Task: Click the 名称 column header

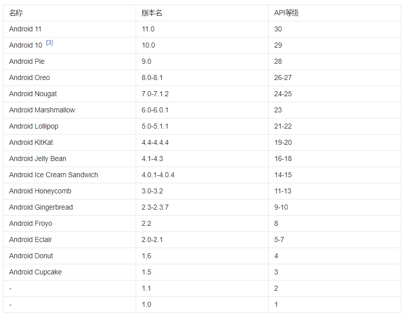Action: coord(16,13)
